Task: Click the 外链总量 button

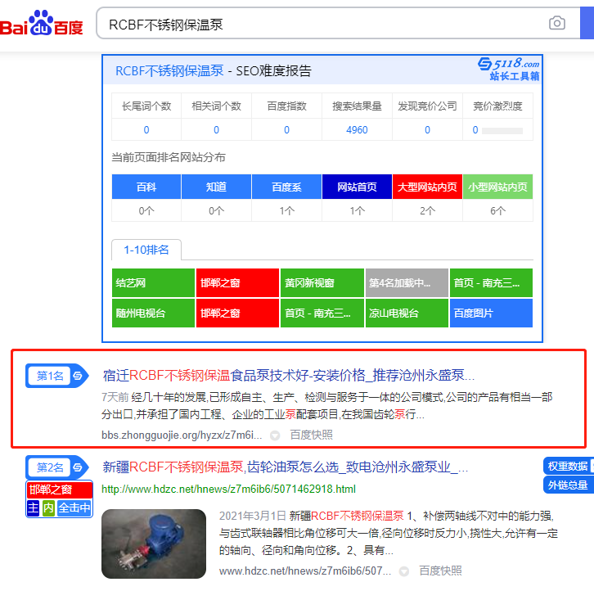Action: click(568, 485)
